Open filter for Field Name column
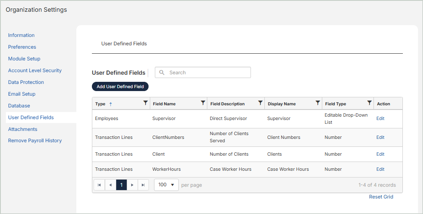This screenshot has width=423, height=214. coord(203,103)
